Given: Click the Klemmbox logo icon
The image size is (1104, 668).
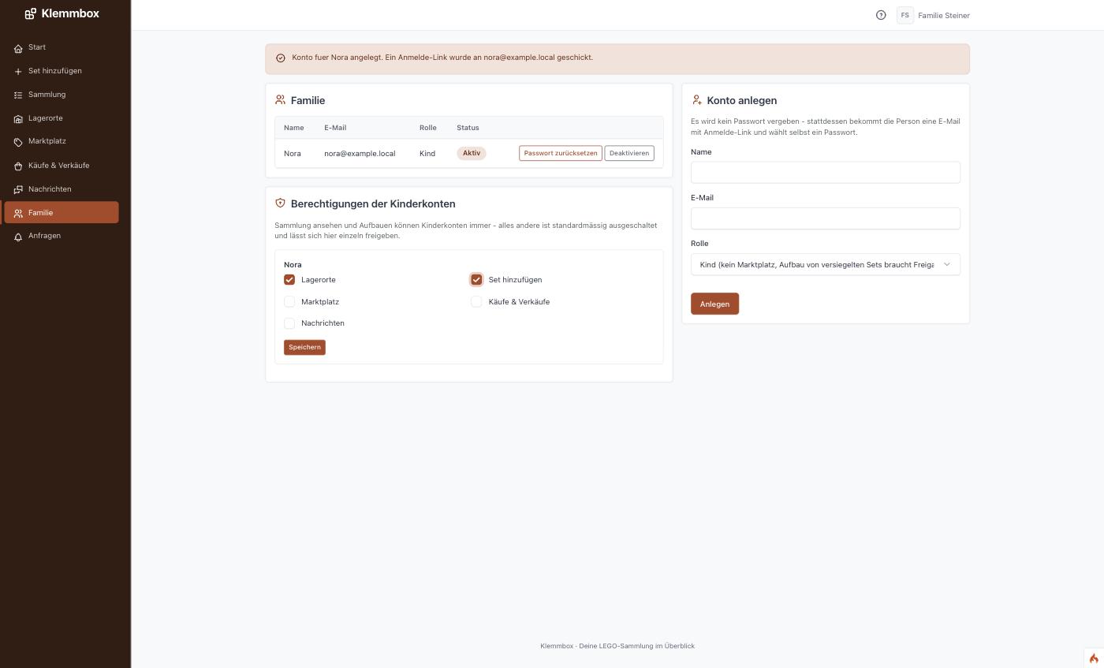Looking at the screenshot, I should [x=30, y=13].
